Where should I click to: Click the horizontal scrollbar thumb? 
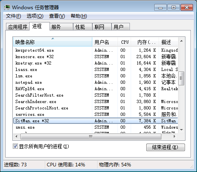tap(91, 136)
